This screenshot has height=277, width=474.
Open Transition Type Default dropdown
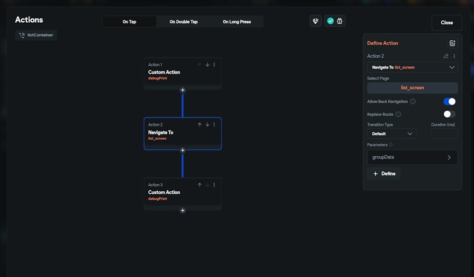[x=392, y=134]
